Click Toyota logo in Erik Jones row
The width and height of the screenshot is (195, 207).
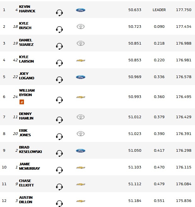point(81,134)
